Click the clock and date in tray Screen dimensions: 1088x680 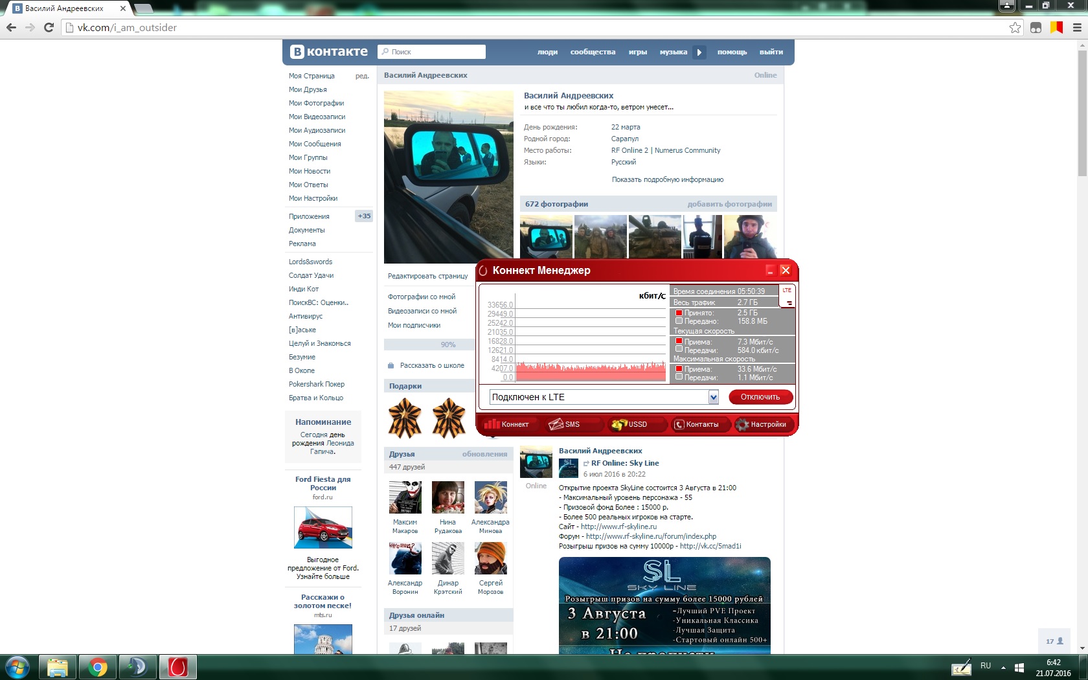tap(1054, 668)
